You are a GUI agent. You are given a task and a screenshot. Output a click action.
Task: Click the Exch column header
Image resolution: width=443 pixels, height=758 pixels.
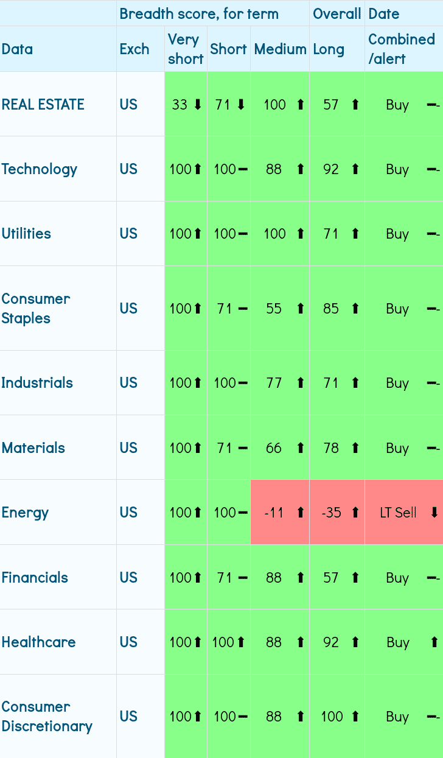(x=134, y=49)
